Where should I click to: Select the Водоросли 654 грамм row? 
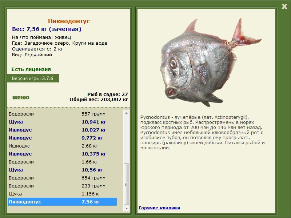62,178
